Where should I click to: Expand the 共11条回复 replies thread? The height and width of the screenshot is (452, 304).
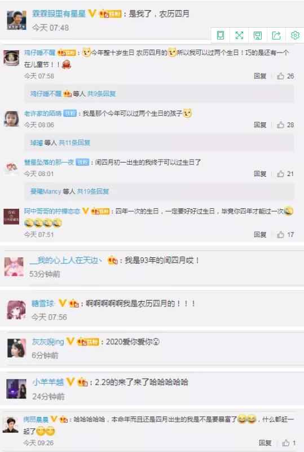pyautogui.click(x=74, y=142)
